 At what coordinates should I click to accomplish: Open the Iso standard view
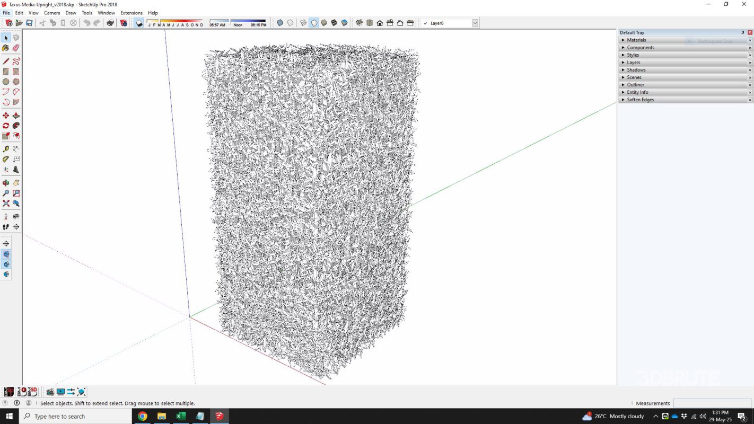(360, 23)
